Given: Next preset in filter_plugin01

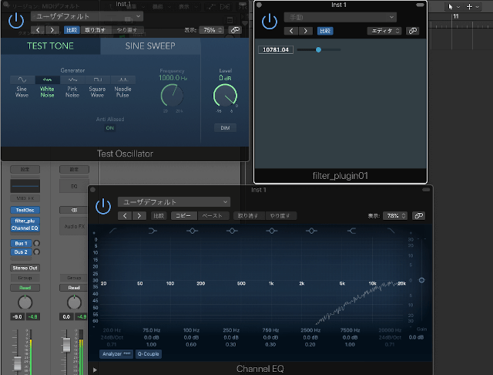Looking at the screenshot, I should point(305,31).
